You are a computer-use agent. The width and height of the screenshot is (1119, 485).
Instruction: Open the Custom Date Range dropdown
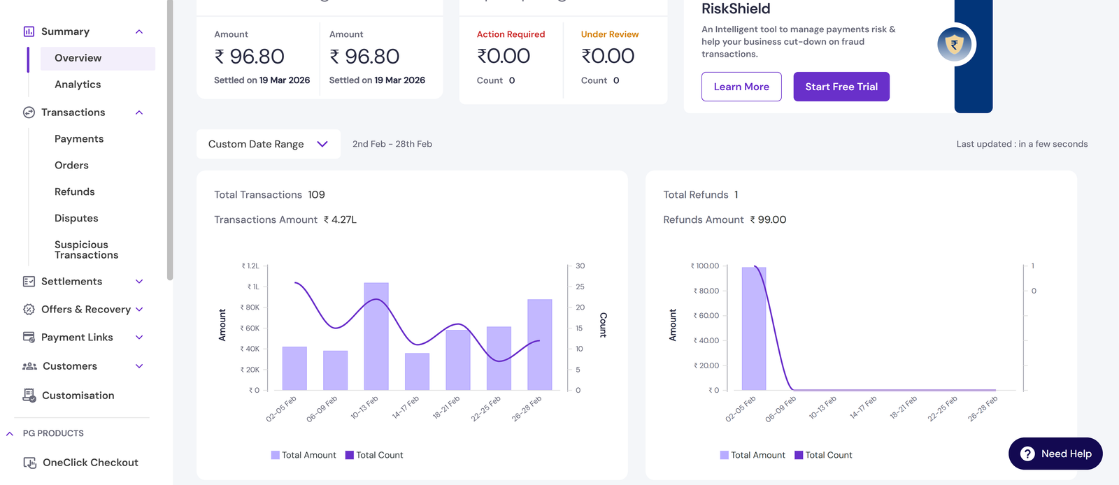(x=269, y=144)
